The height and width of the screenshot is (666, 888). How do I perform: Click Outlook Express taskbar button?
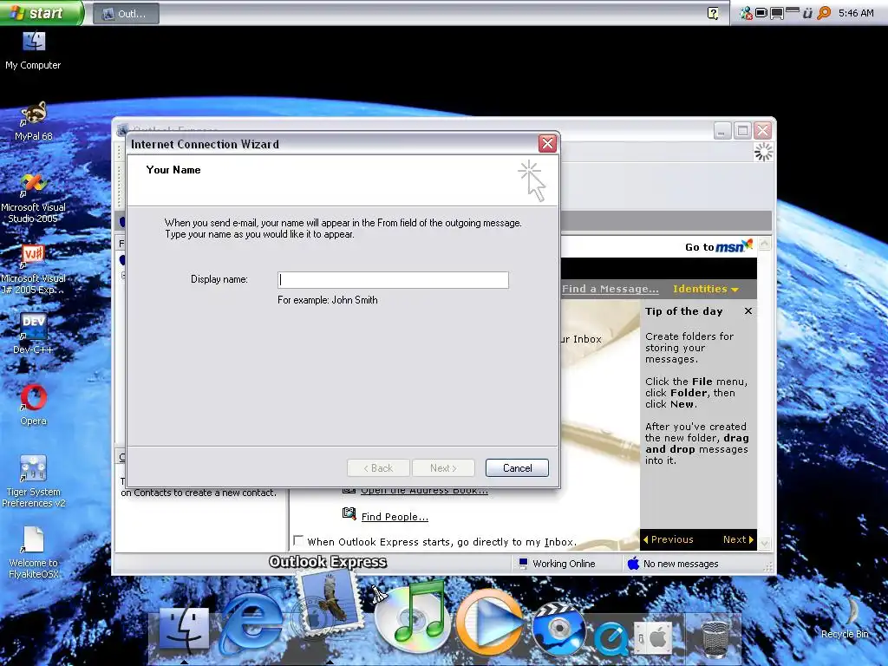point(126,14)
